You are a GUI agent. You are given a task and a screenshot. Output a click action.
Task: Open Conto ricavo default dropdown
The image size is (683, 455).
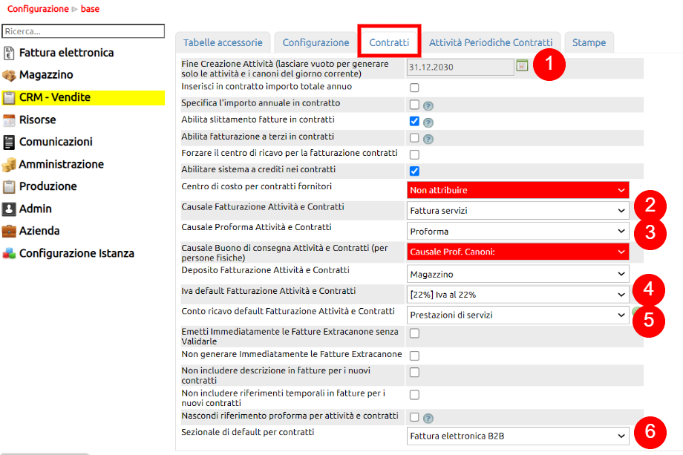(x=518, y=315)
